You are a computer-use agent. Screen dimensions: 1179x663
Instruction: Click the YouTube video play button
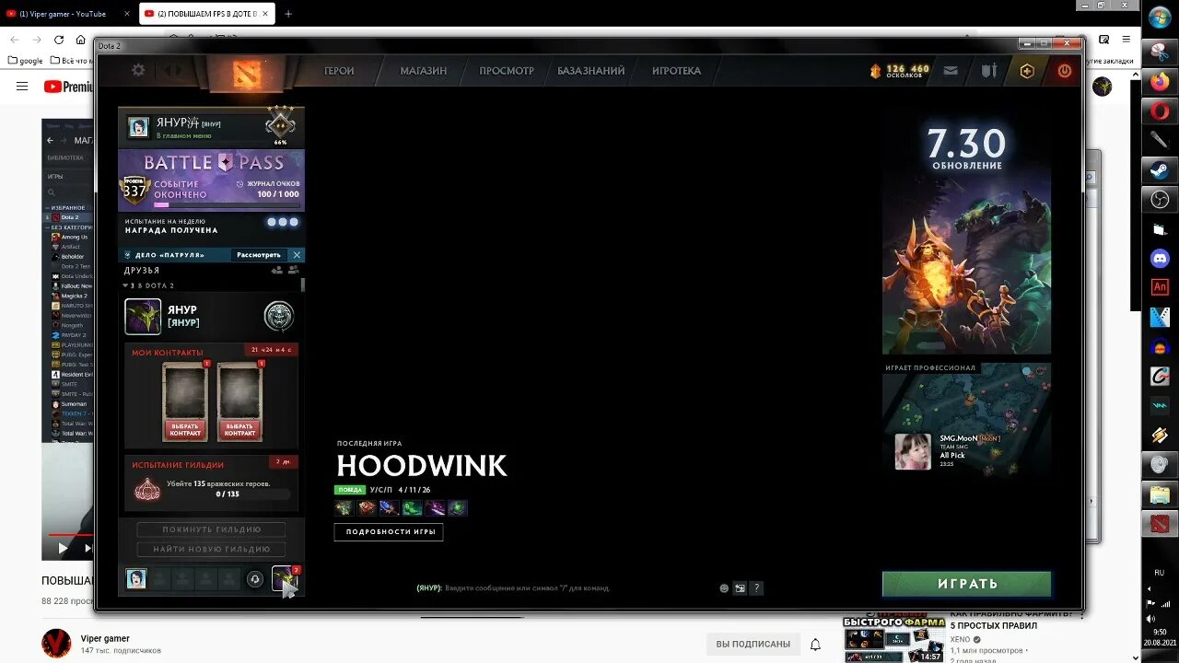point(63,548)
